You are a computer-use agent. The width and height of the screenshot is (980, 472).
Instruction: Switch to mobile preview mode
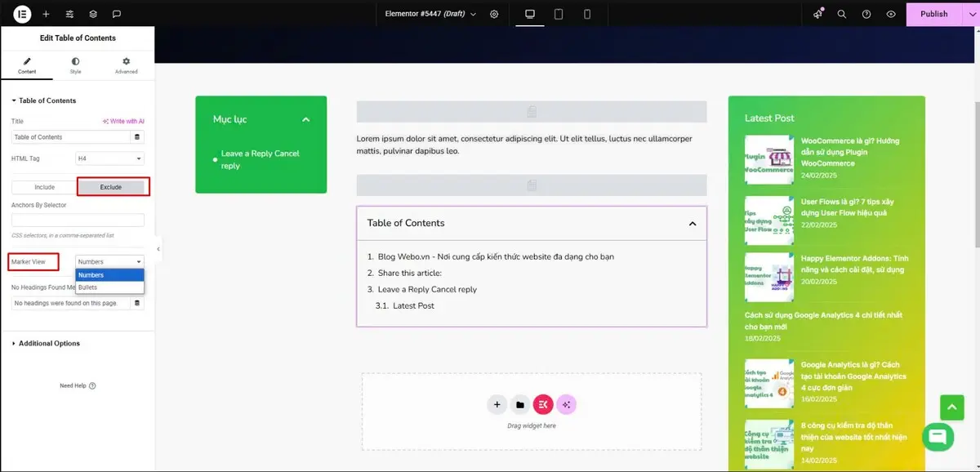587,14
